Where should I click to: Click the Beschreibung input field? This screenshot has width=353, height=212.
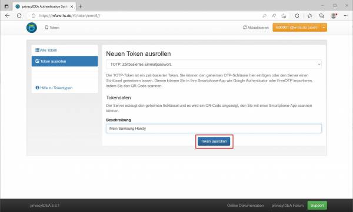[214, 129]
